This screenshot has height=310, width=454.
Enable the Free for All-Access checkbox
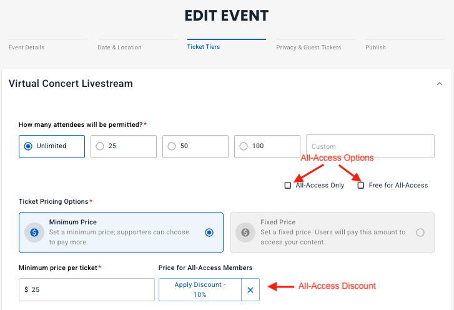pos(361,186)
